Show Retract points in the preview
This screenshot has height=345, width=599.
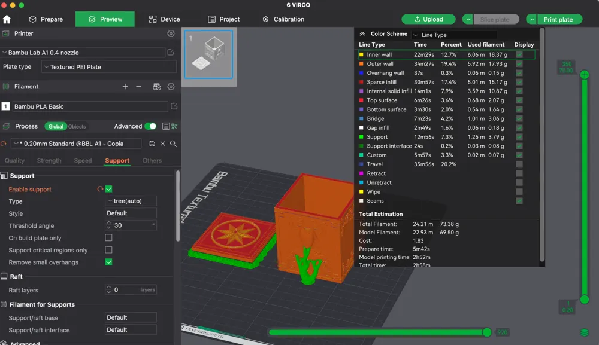tap(519, 173)
